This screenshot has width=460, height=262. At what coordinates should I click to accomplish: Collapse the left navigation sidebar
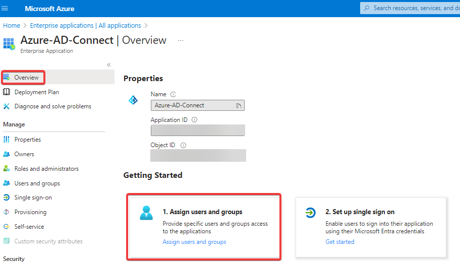108,65
